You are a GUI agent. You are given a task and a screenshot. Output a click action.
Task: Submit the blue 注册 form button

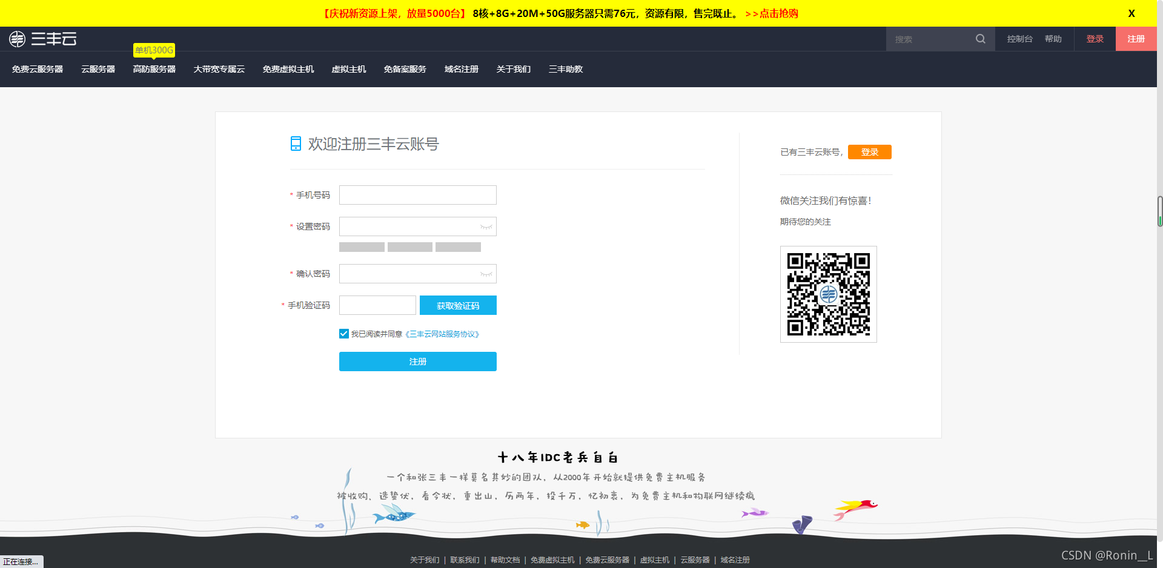[418, 362]
